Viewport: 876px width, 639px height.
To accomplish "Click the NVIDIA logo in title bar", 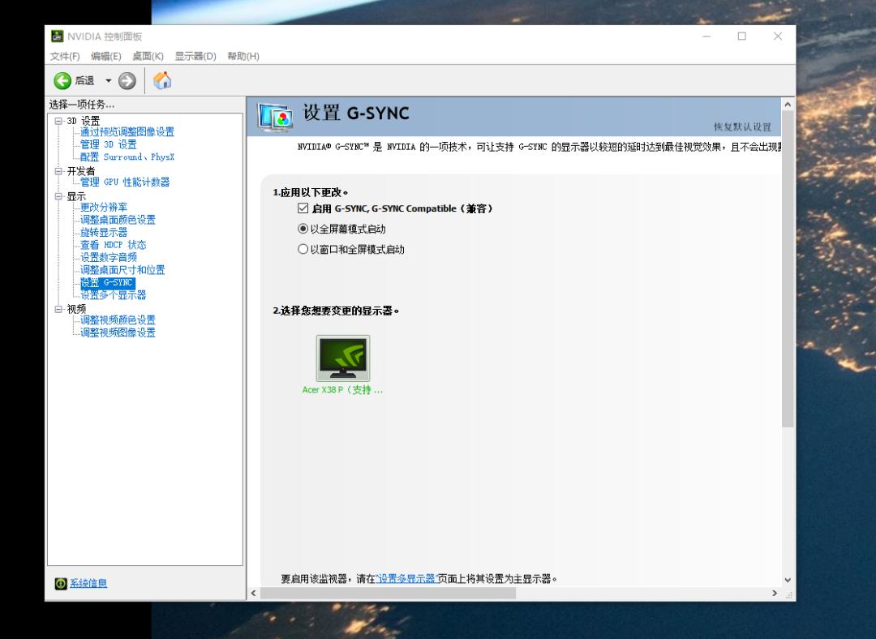I will click(x=58, y=36).
